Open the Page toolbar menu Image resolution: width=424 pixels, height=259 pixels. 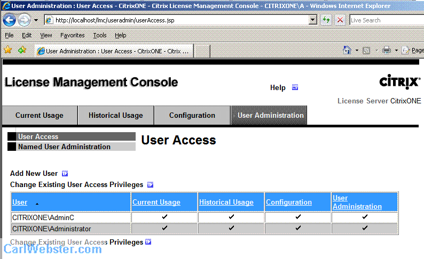click(x=413, y=50)
